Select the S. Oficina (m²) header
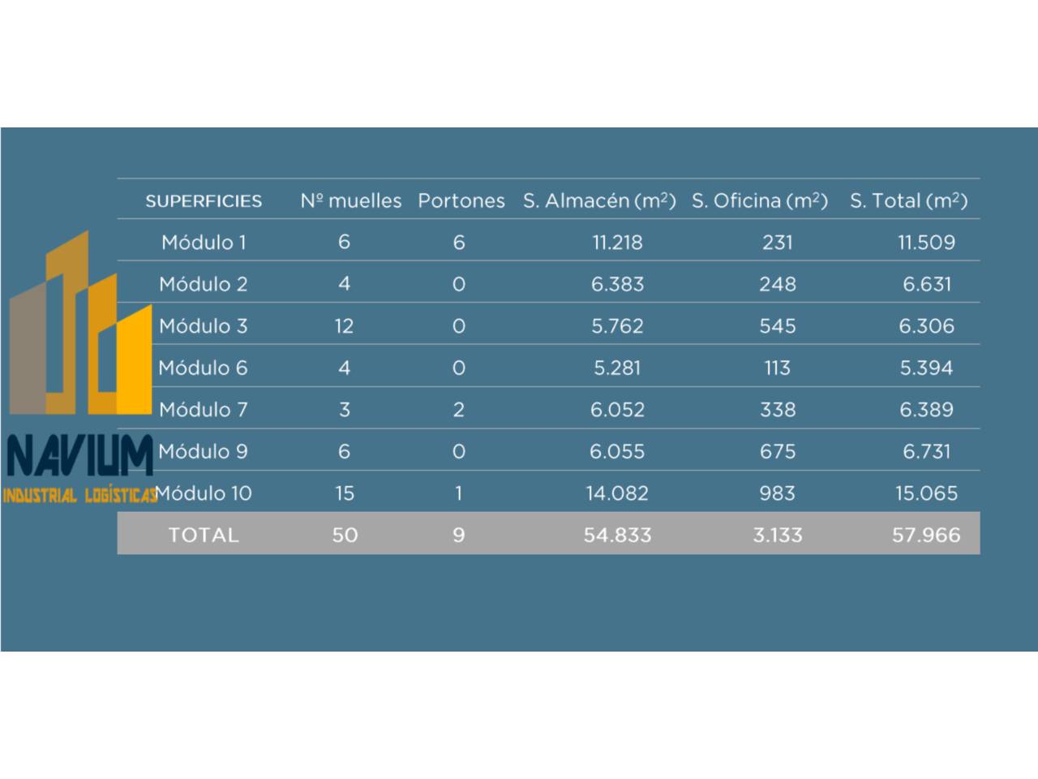 click(x=760, y=201)
